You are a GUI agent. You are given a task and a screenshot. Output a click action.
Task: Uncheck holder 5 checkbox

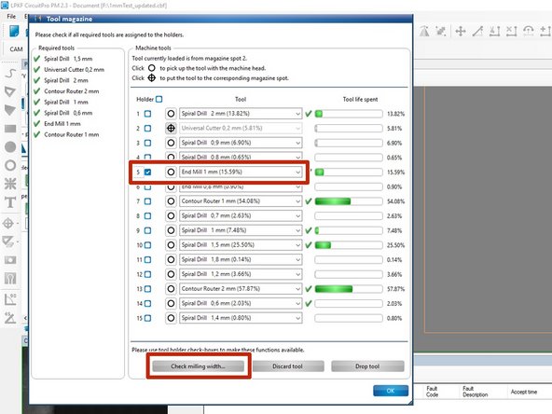pyautogui.click(x=148, y=172)
